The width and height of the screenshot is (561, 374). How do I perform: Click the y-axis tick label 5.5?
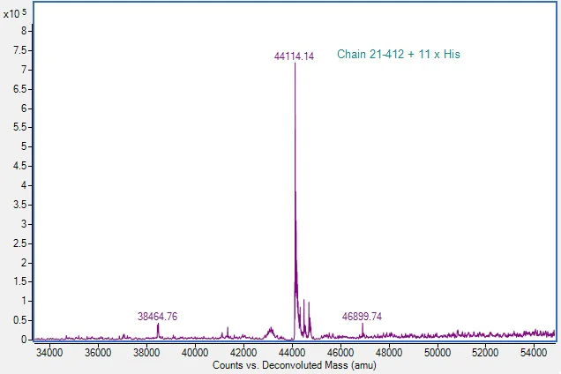(x=20, y=127)
